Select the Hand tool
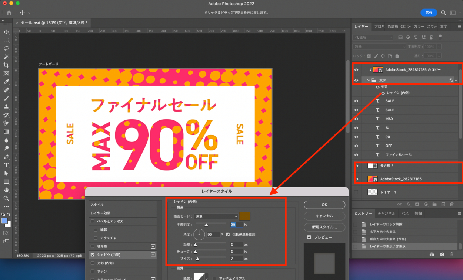 pos(6,190)
